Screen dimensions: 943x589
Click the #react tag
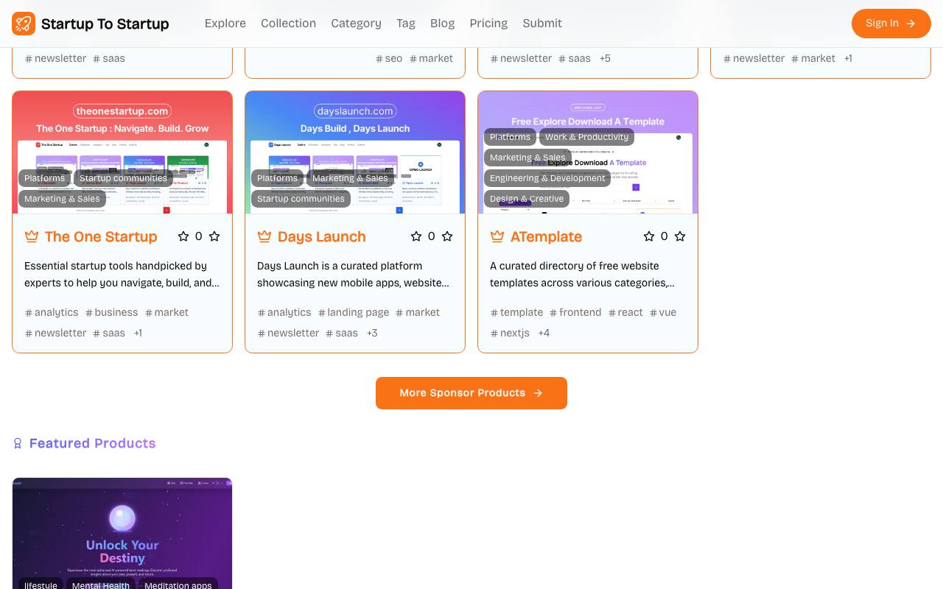(x=625, y=312)
